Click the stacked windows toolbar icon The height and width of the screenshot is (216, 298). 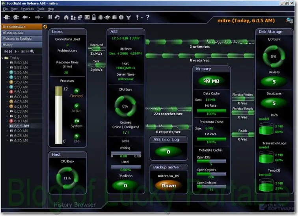[x=80, y=17]
